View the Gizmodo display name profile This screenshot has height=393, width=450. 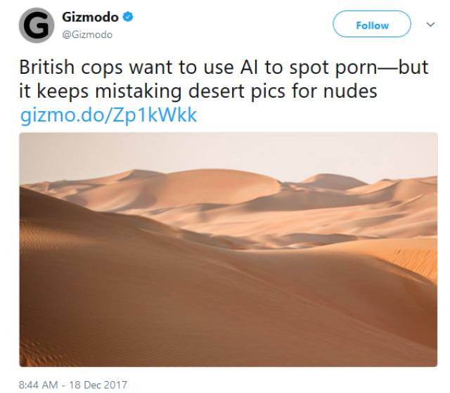[90, 17]
